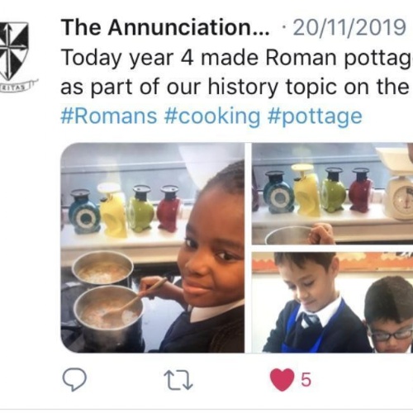The image size is (413, 413).
Task: Click the 20/11/2019 tweet date
Action: [349, 27]
